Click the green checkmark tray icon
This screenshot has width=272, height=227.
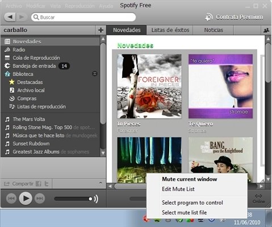[x=180, y=220]
